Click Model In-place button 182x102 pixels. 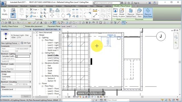[121, 13]
